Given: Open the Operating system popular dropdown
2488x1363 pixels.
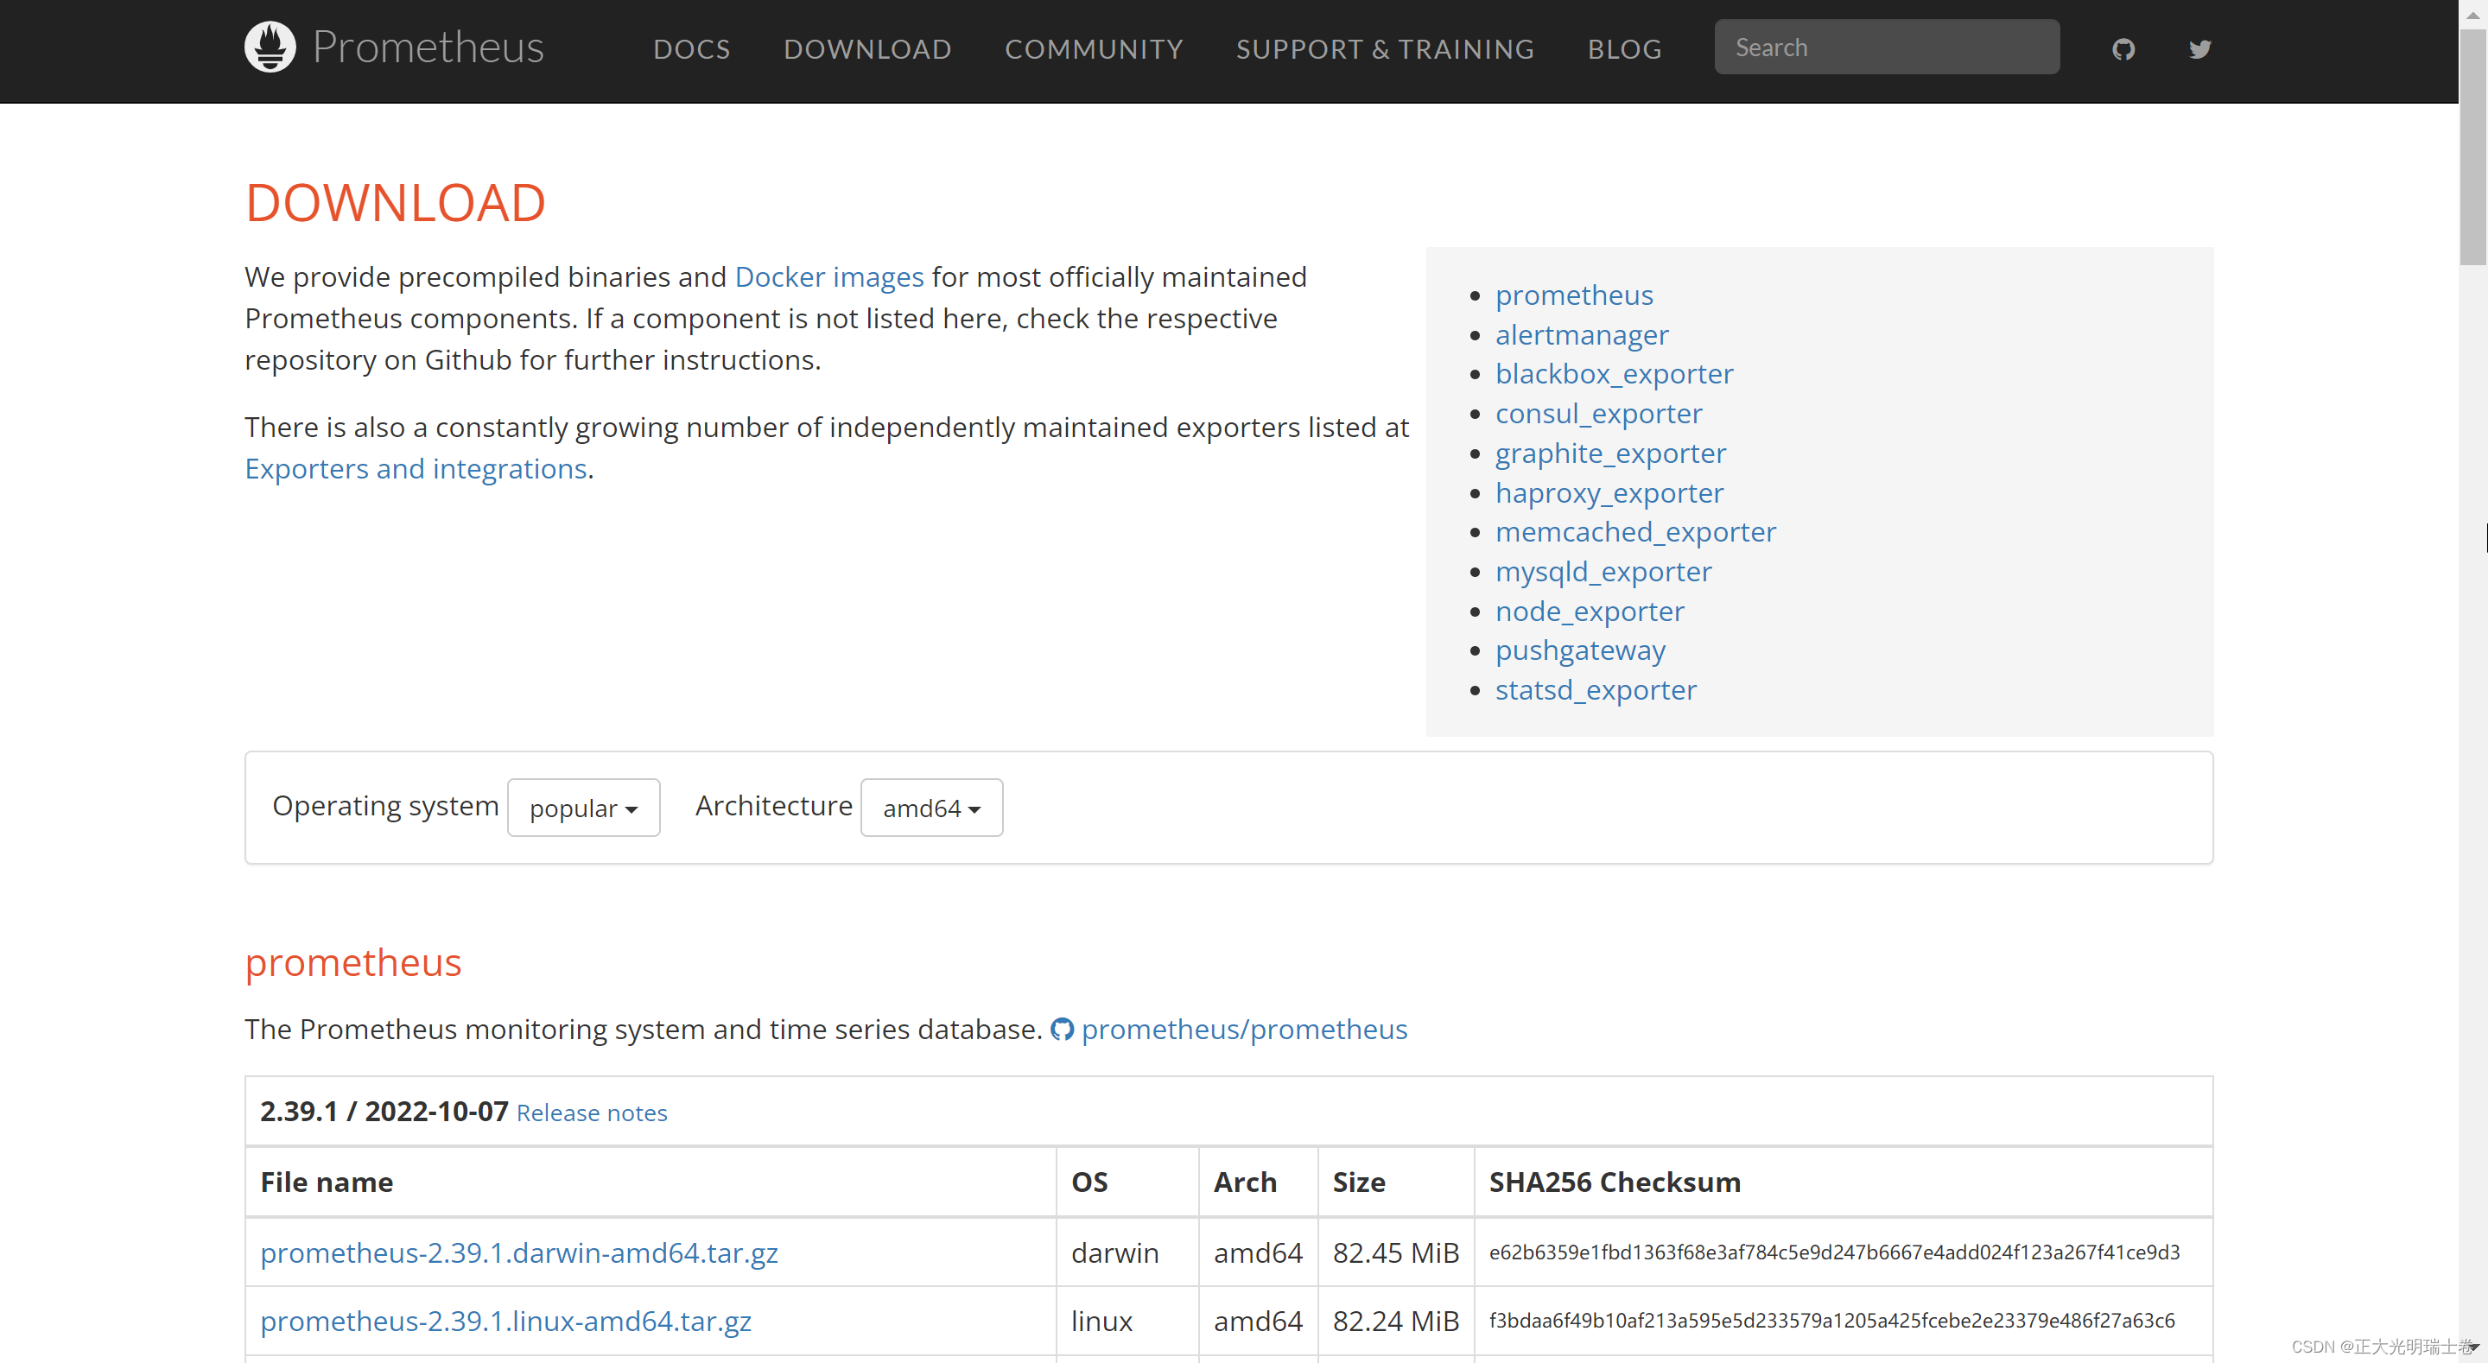Looking at the screenshot, I should point(583,808).
